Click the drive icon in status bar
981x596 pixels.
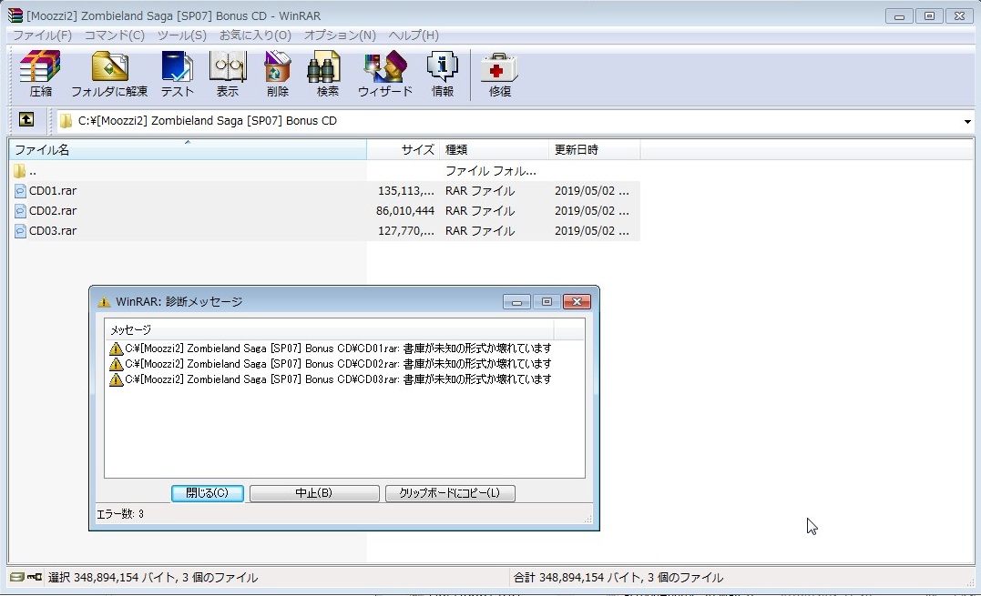pos(17,577)
